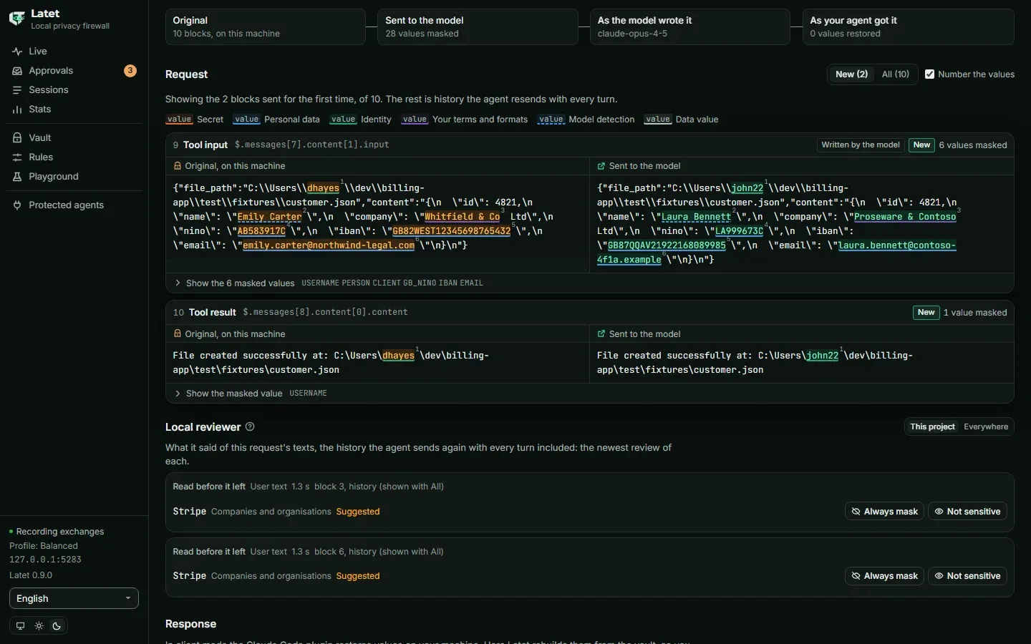
Task: Click Always mask for the block 3 Stripe review
Action: pos(884,512)
